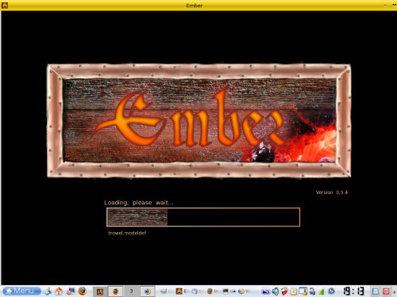Click the Ember logo banner image
The image size is (397, 297).
point(199,120)
